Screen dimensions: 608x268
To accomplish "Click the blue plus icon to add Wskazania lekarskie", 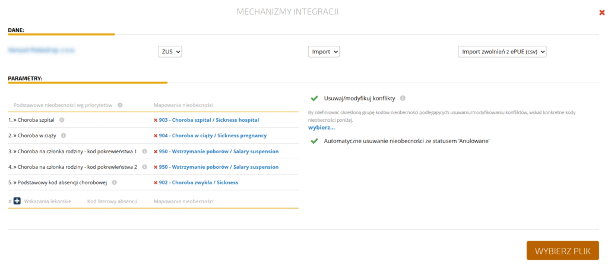I will [17, 201].
